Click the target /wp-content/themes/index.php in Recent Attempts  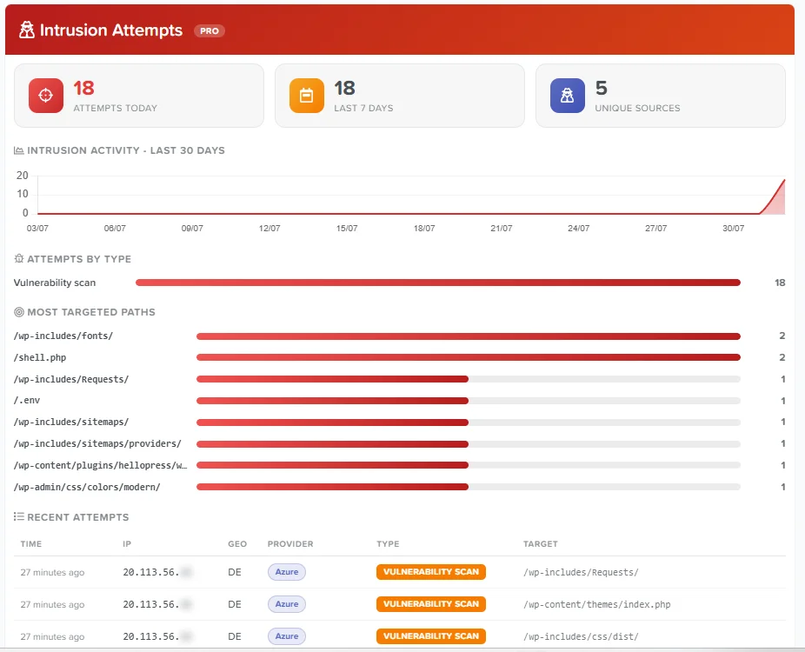(596, 604)
